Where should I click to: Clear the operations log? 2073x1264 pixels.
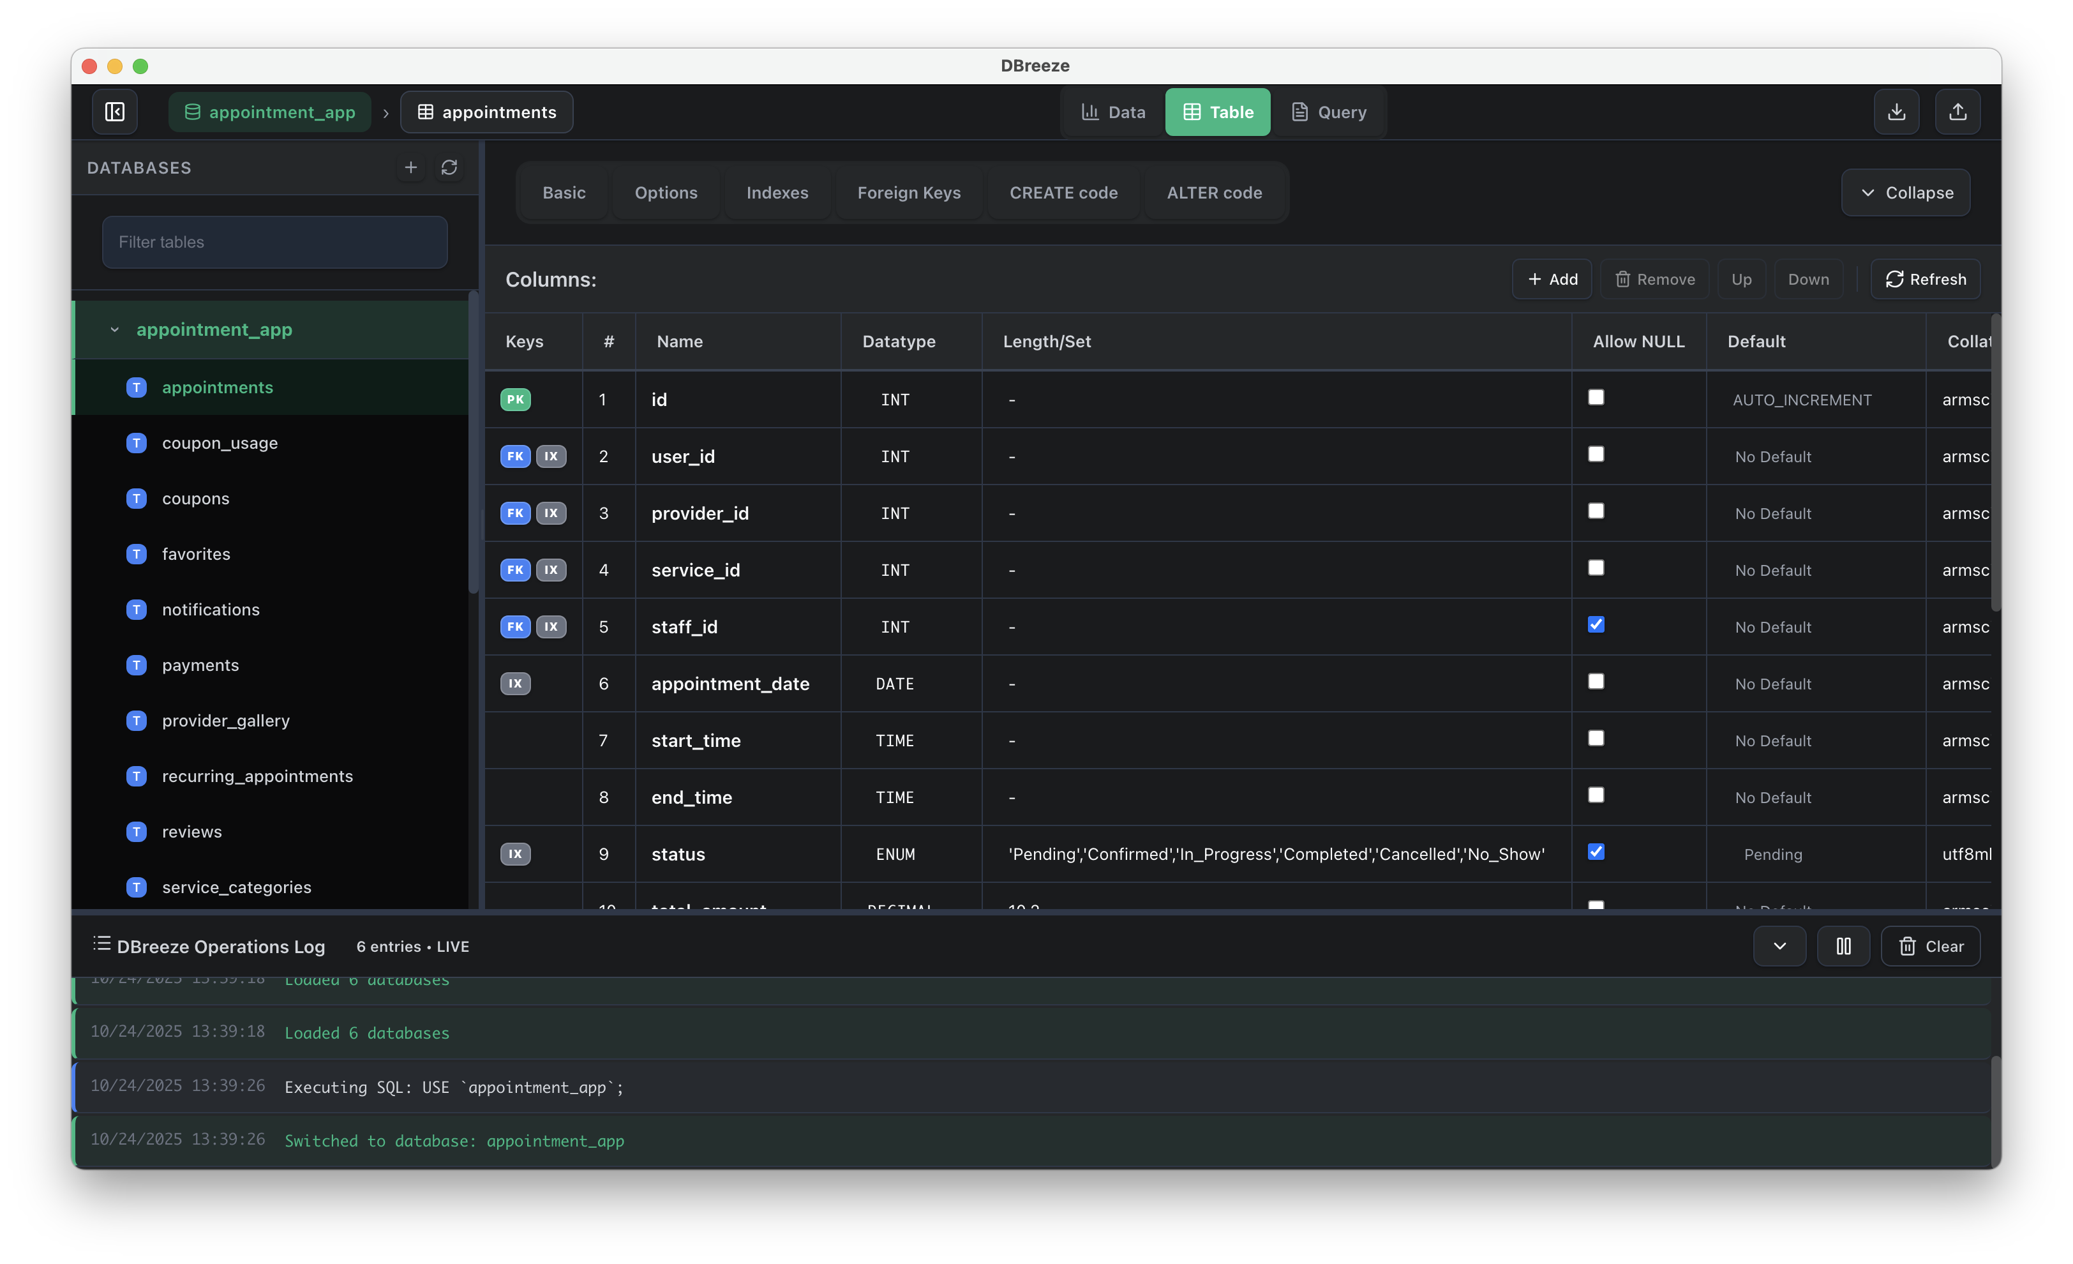[1931, 946]
